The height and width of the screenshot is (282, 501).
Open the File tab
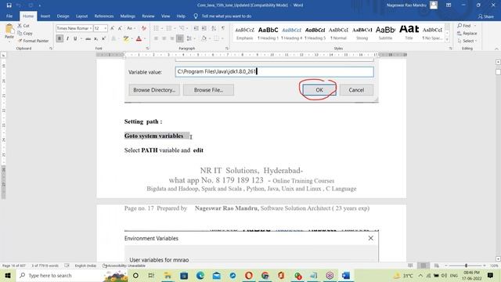pos(9,16)
